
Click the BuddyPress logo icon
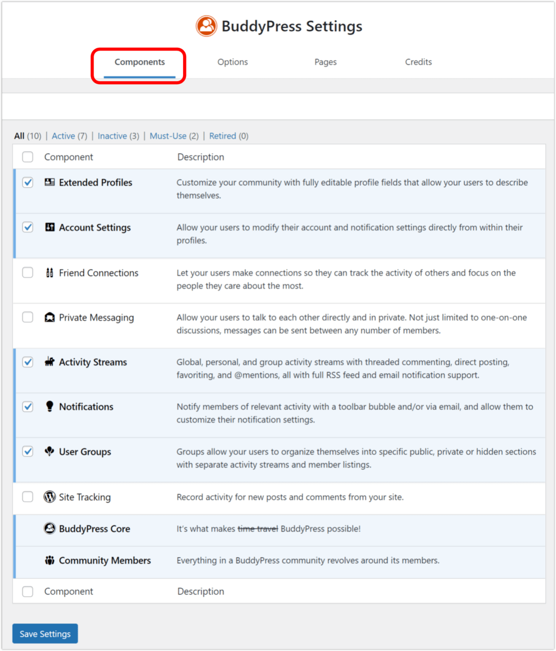[206, 26]
